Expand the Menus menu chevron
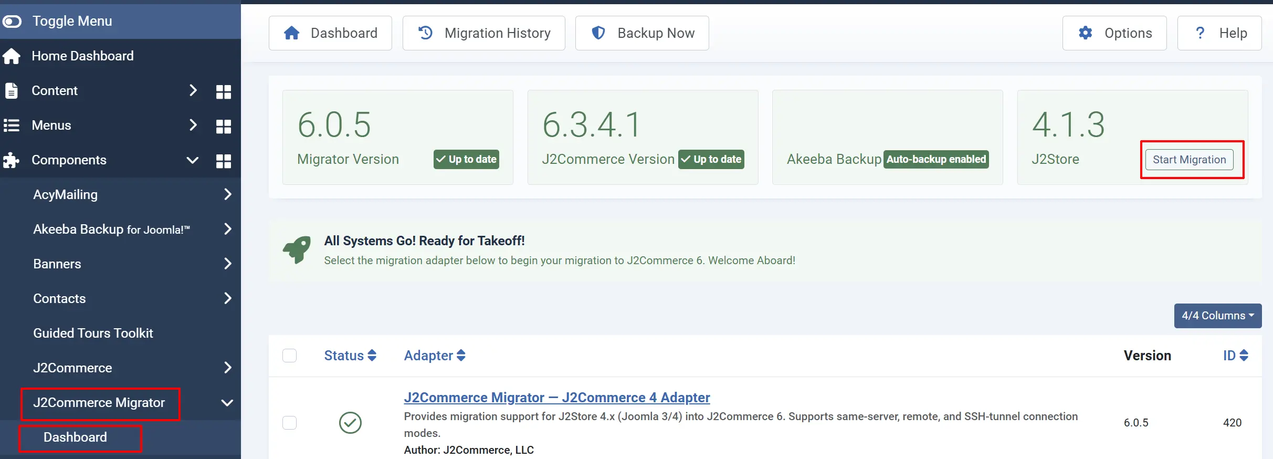This screenshot has width=1273, height=459. (193, 125)
